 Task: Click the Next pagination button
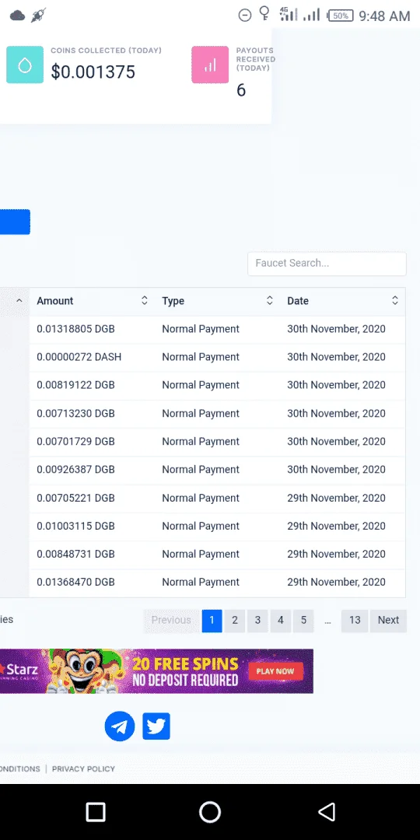tap(388, 621)
